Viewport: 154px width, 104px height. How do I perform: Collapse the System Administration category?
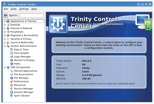[x=5, y=46]
